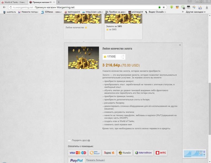Select the Yandex payment option
The image size is (211, 163).
click(109, 153)
